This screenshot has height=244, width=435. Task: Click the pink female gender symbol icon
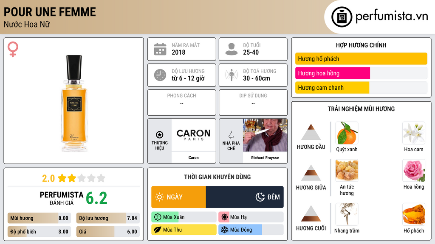click(13, 49)
